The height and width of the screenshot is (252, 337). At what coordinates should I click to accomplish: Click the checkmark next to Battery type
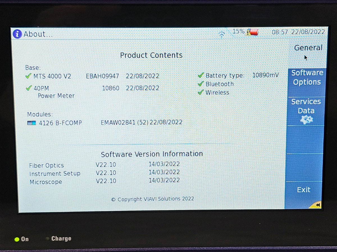(x=201, y=75)
